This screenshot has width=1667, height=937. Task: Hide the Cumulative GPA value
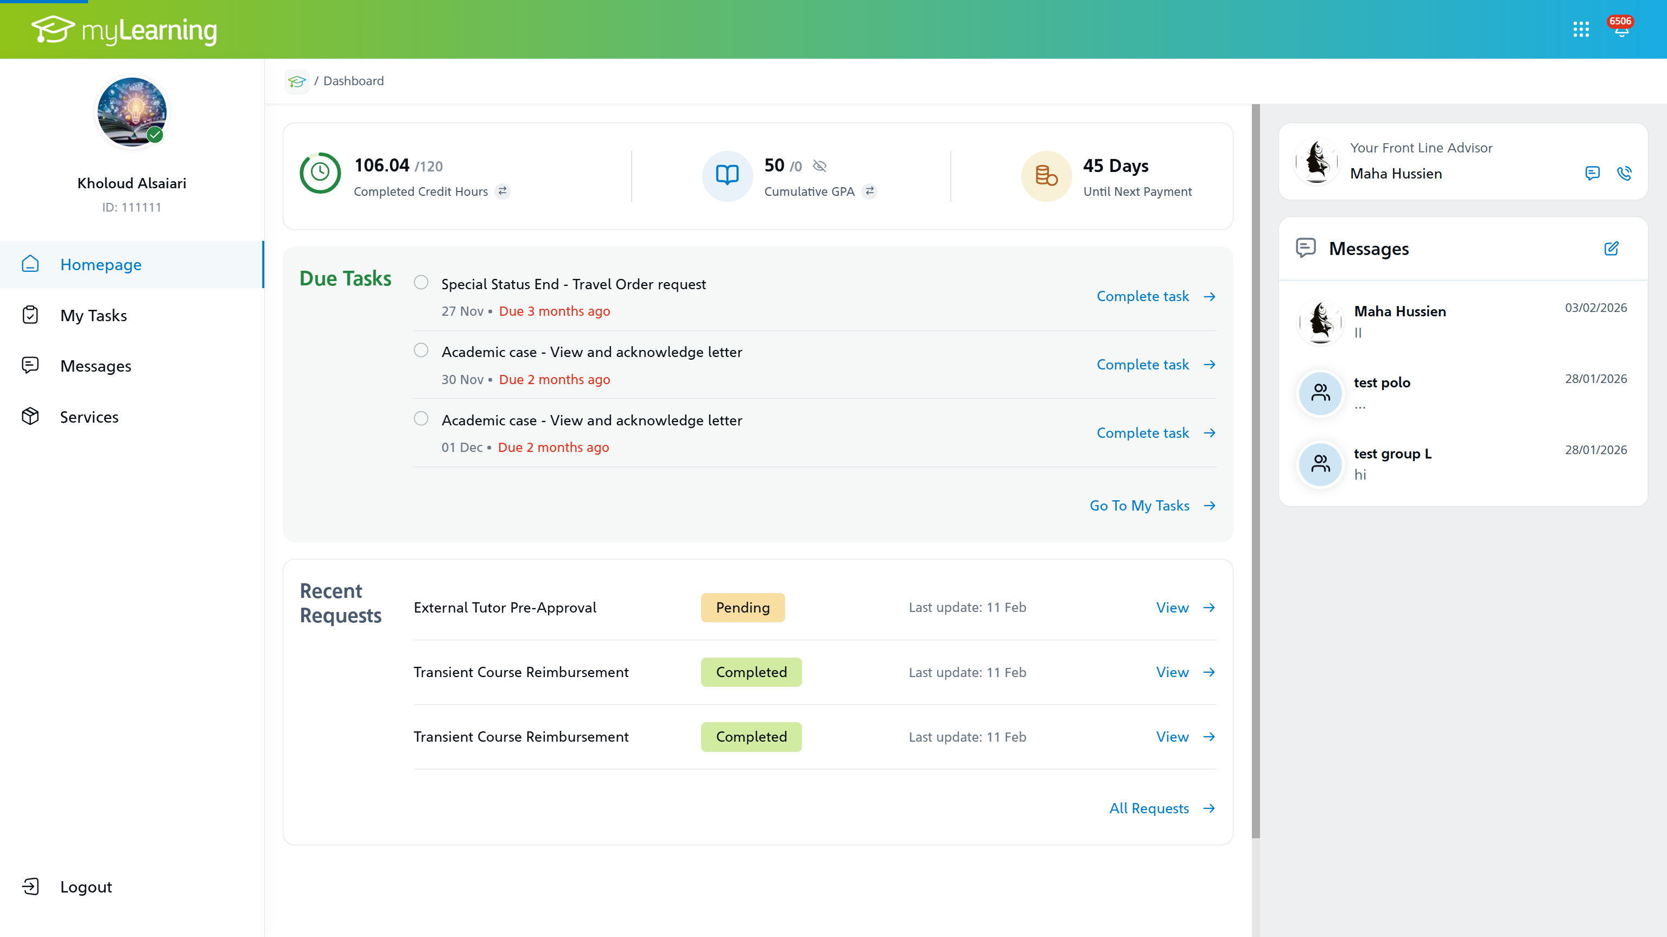pyautogui.click(x=819, y=165)
